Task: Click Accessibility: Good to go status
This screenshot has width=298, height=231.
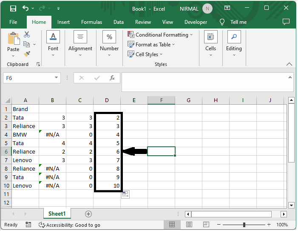Action: click(x=69, y=225)
